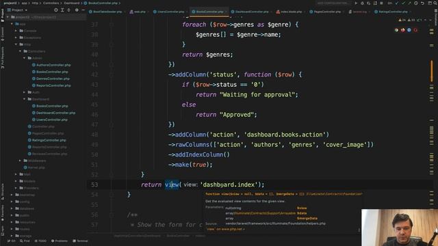The width and height of the screenshot is (438, 246).
Task: Click the Controllers breadcrumb in the navigation bar
Action: coord(51,3)
